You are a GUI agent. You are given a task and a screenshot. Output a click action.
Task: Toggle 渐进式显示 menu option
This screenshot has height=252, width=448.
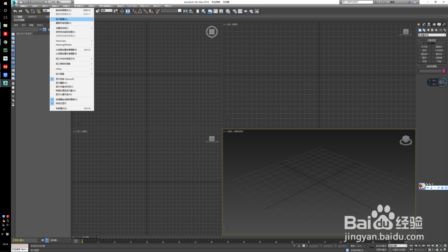[72, 103]
